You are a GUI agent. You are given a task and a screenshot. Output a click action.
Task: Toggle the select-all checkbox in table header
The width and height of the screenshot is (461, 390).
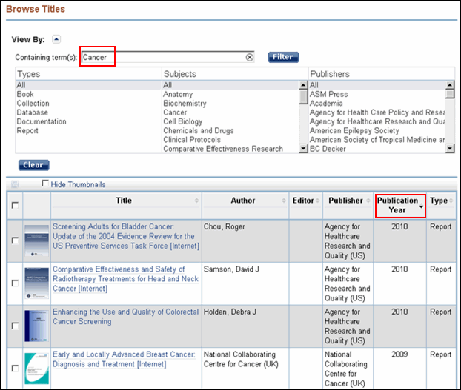pos(15,205)
